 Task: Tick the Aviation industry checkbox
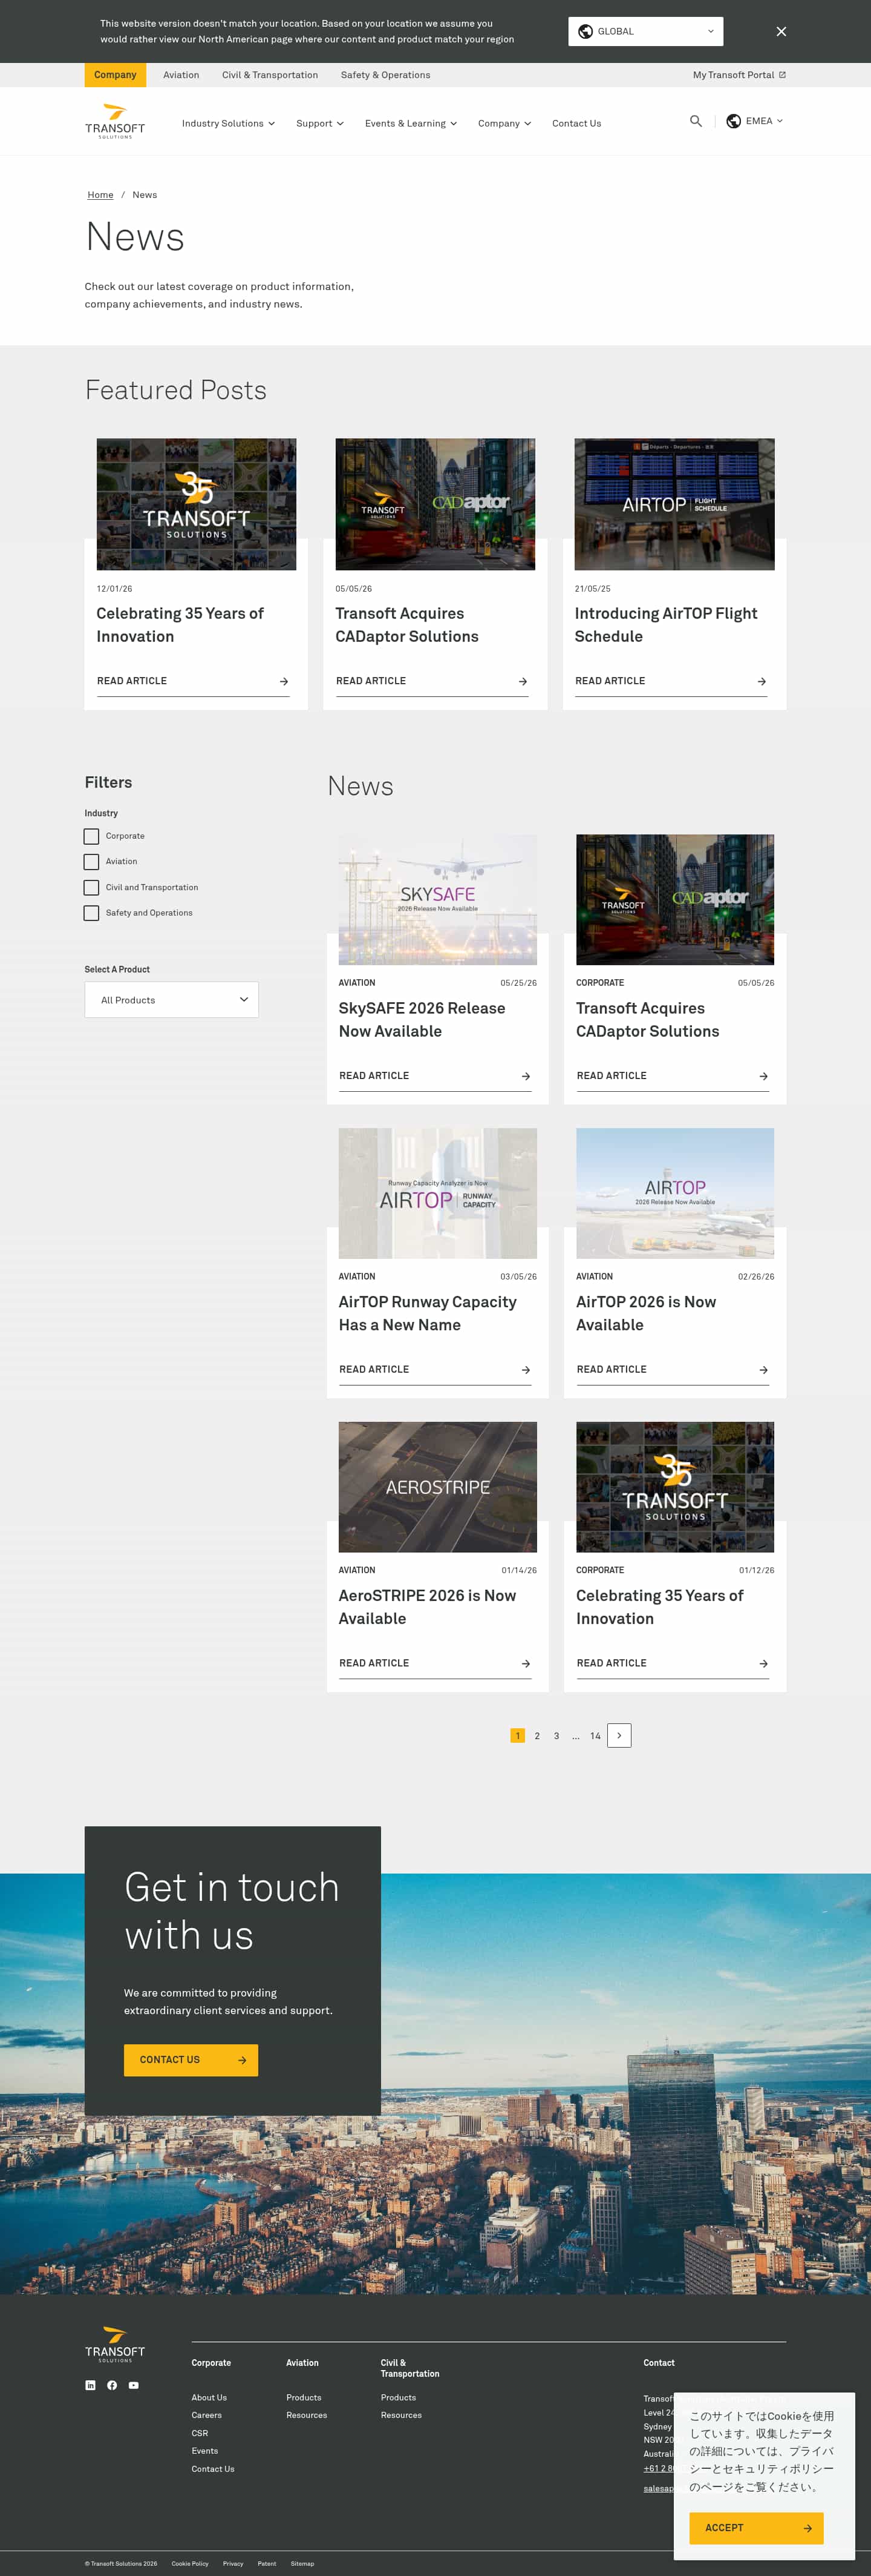pos(91,862)
